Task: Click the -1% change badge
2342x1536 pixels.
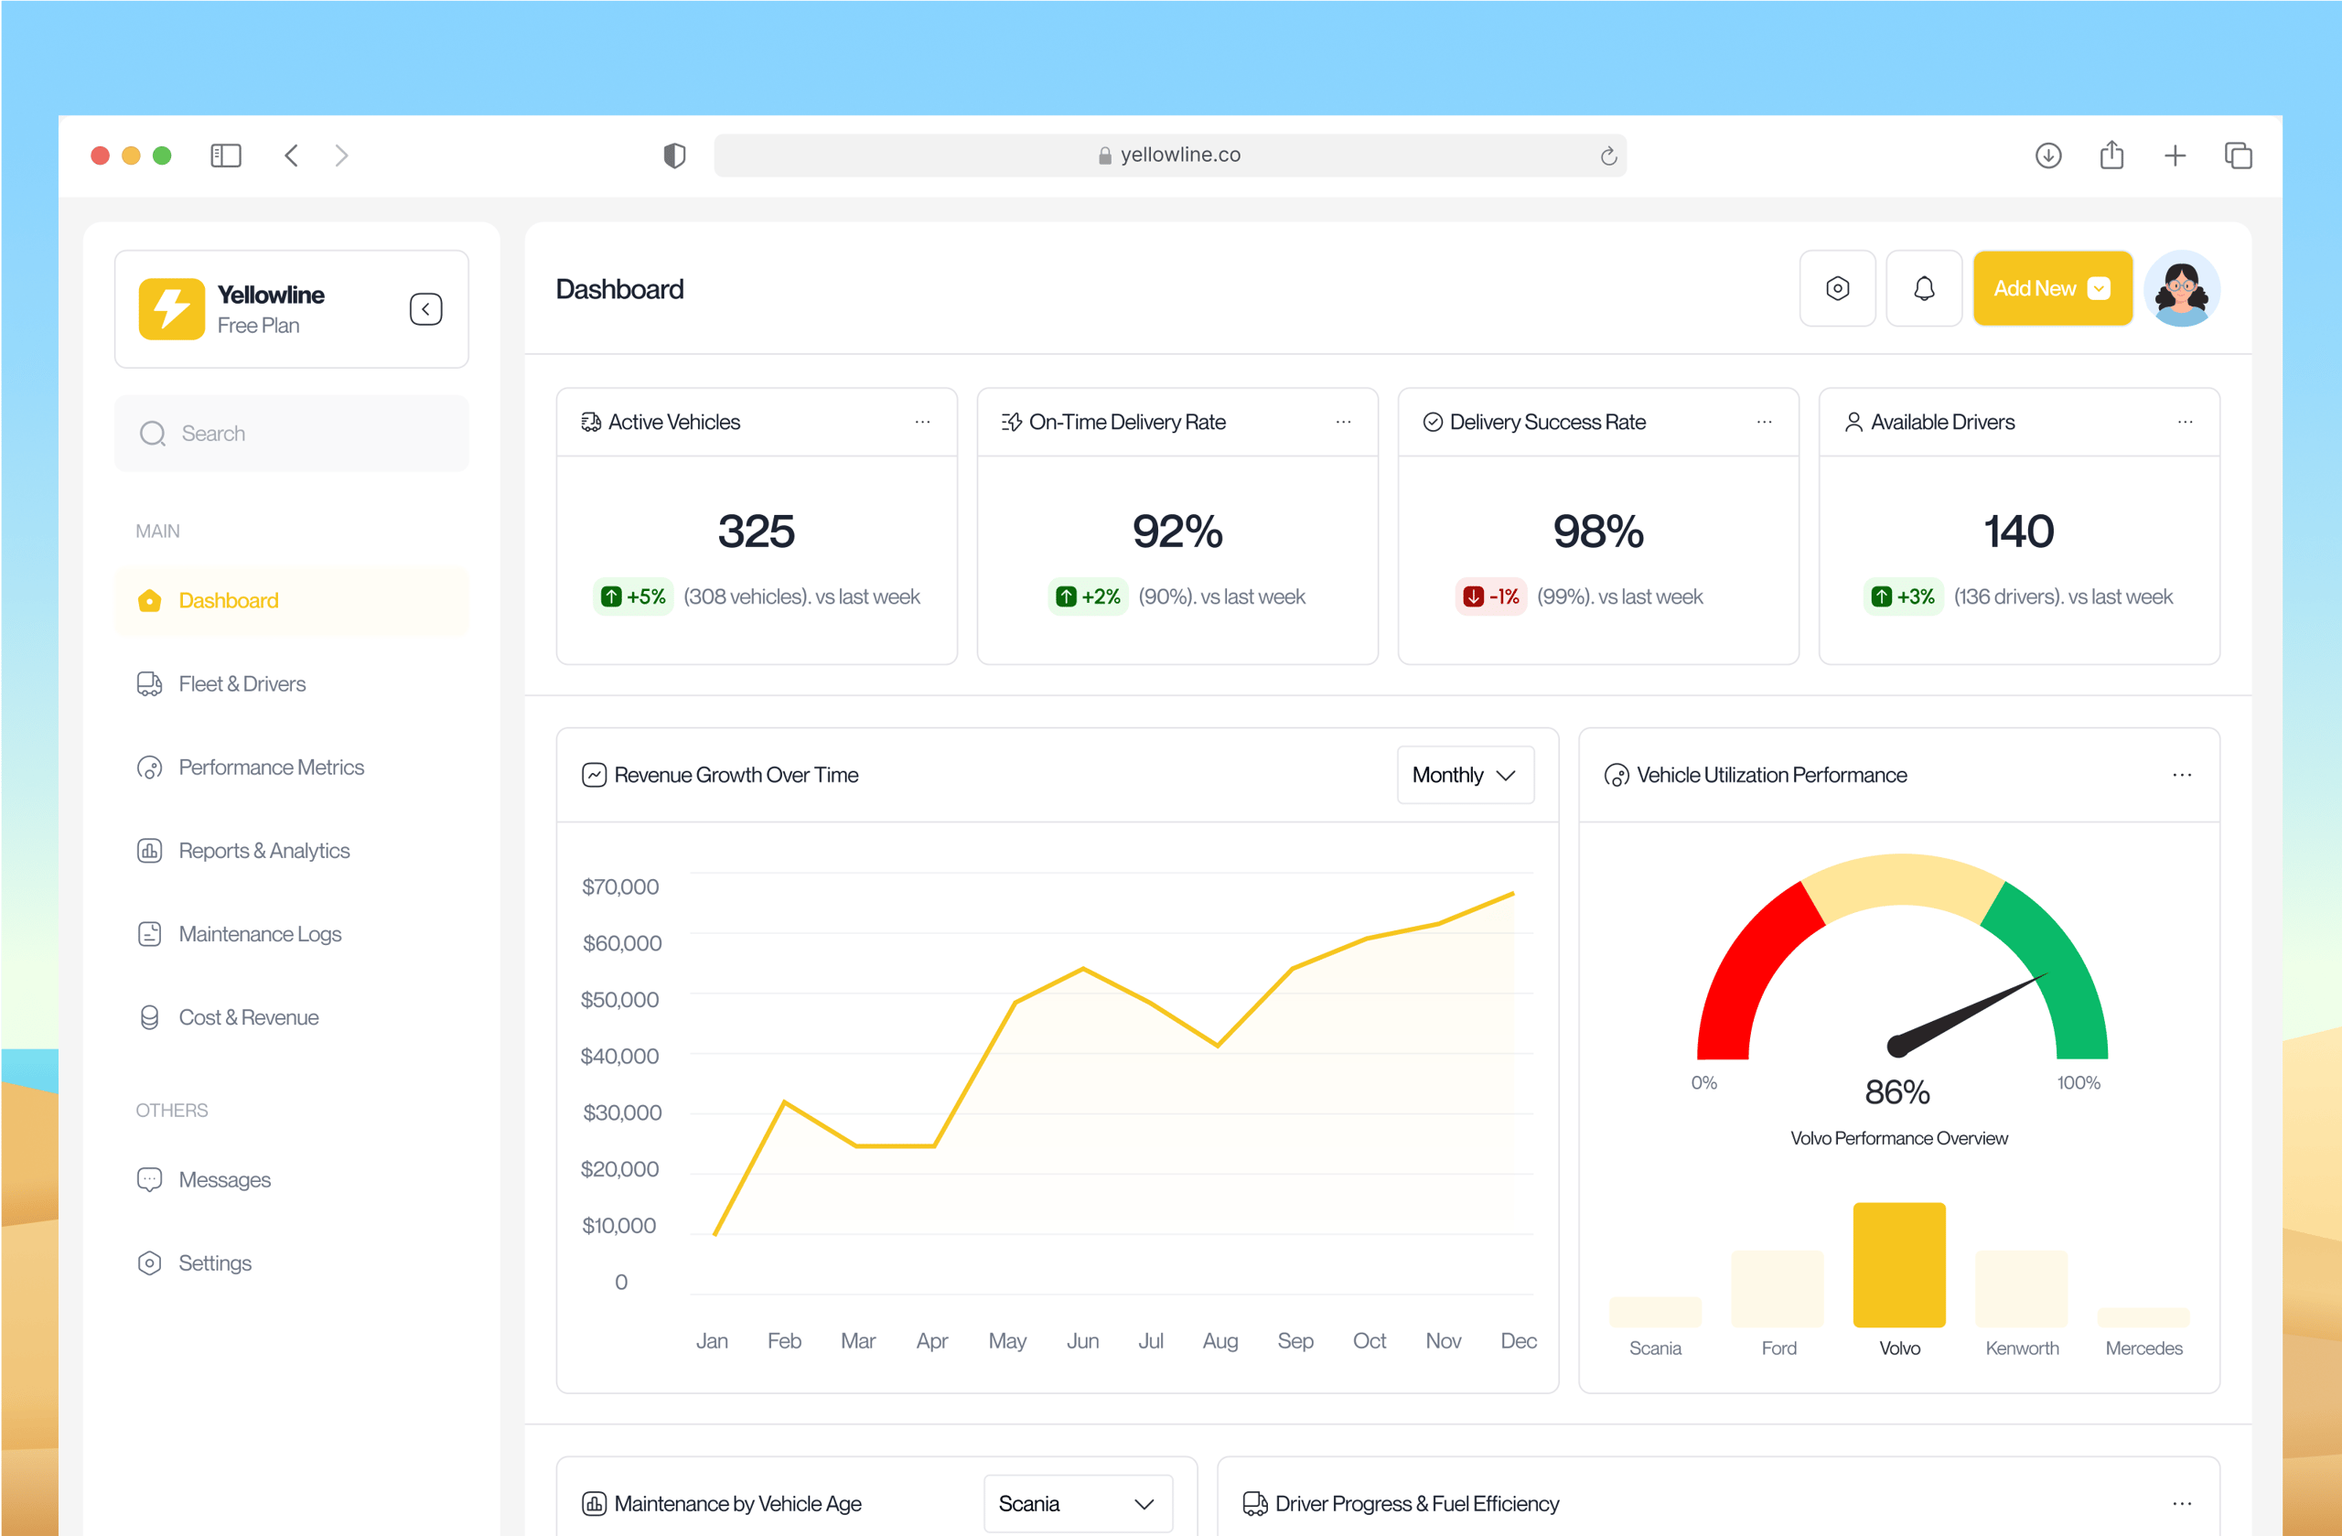Action: tap(1491, 597)
